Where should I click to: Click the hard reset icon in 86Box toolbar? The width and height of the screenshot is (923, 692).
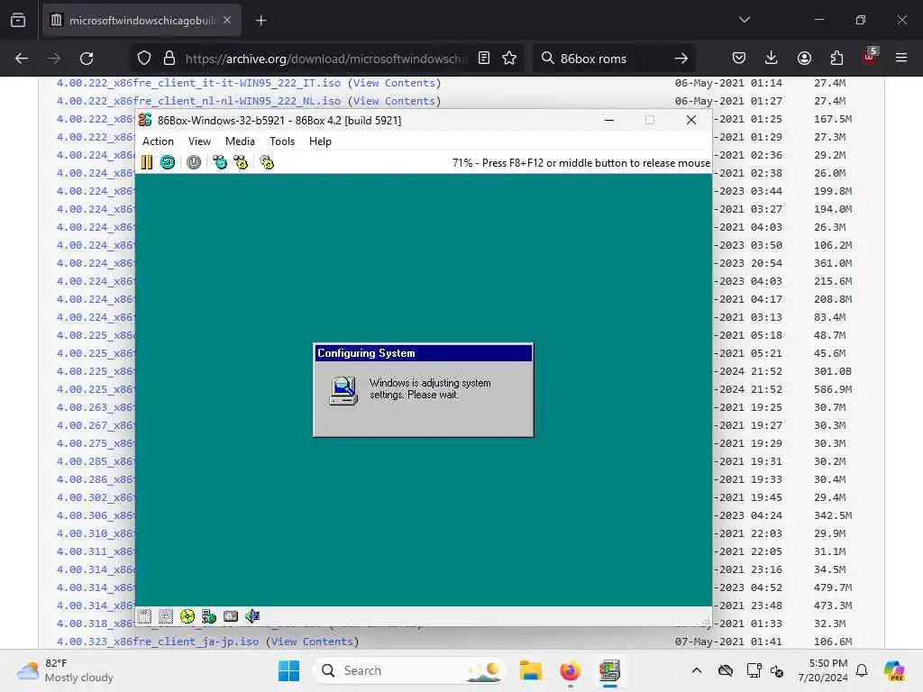coord(168,162)
